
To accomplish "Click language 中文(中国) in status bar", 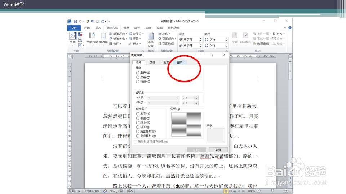I will pyautogui.click(x=116, y=191).
